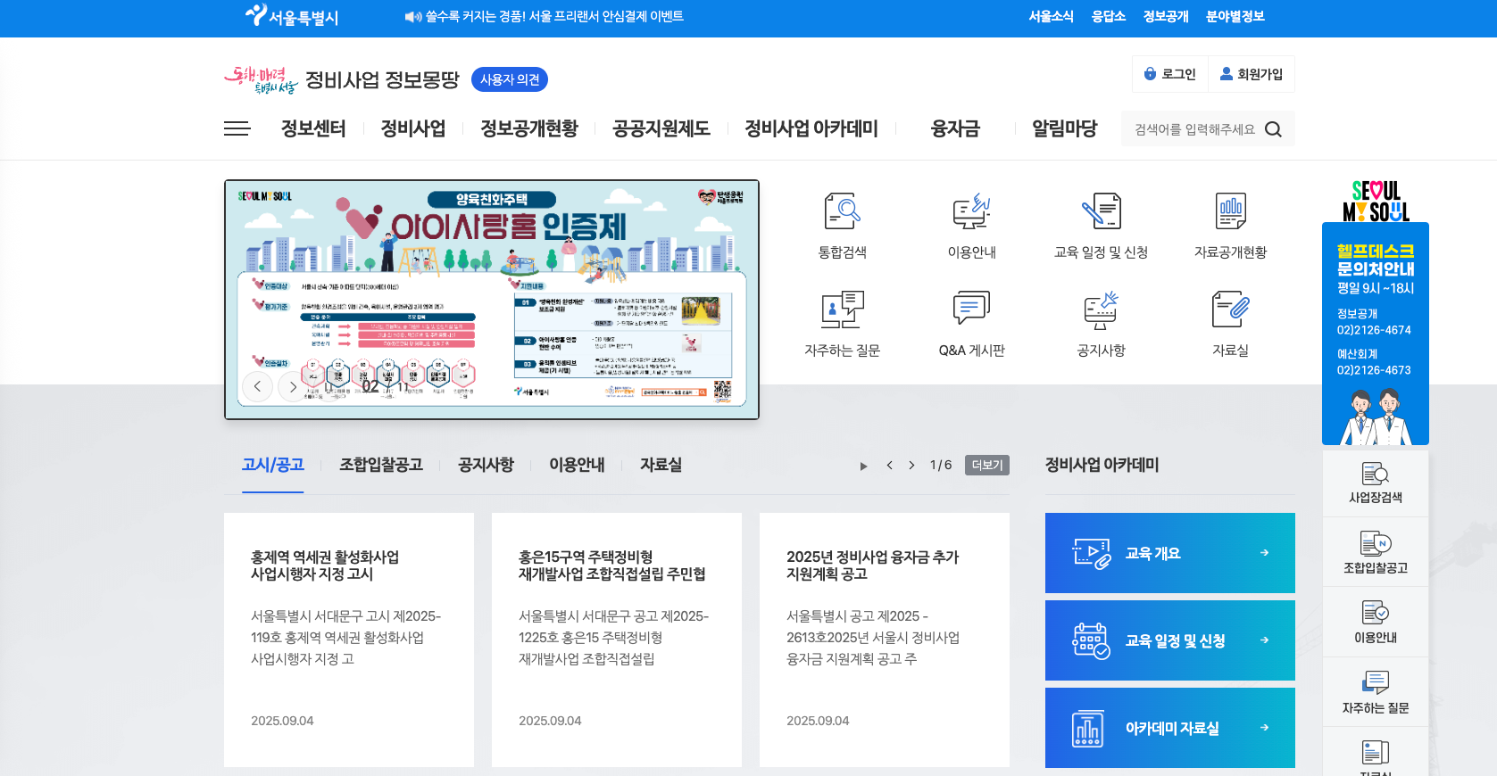Image resolution: width=1497 pixels, height=776 pixels.
Task: Open 자주하는 질문 icon in quick menu grid
Action: click(842, 310)
